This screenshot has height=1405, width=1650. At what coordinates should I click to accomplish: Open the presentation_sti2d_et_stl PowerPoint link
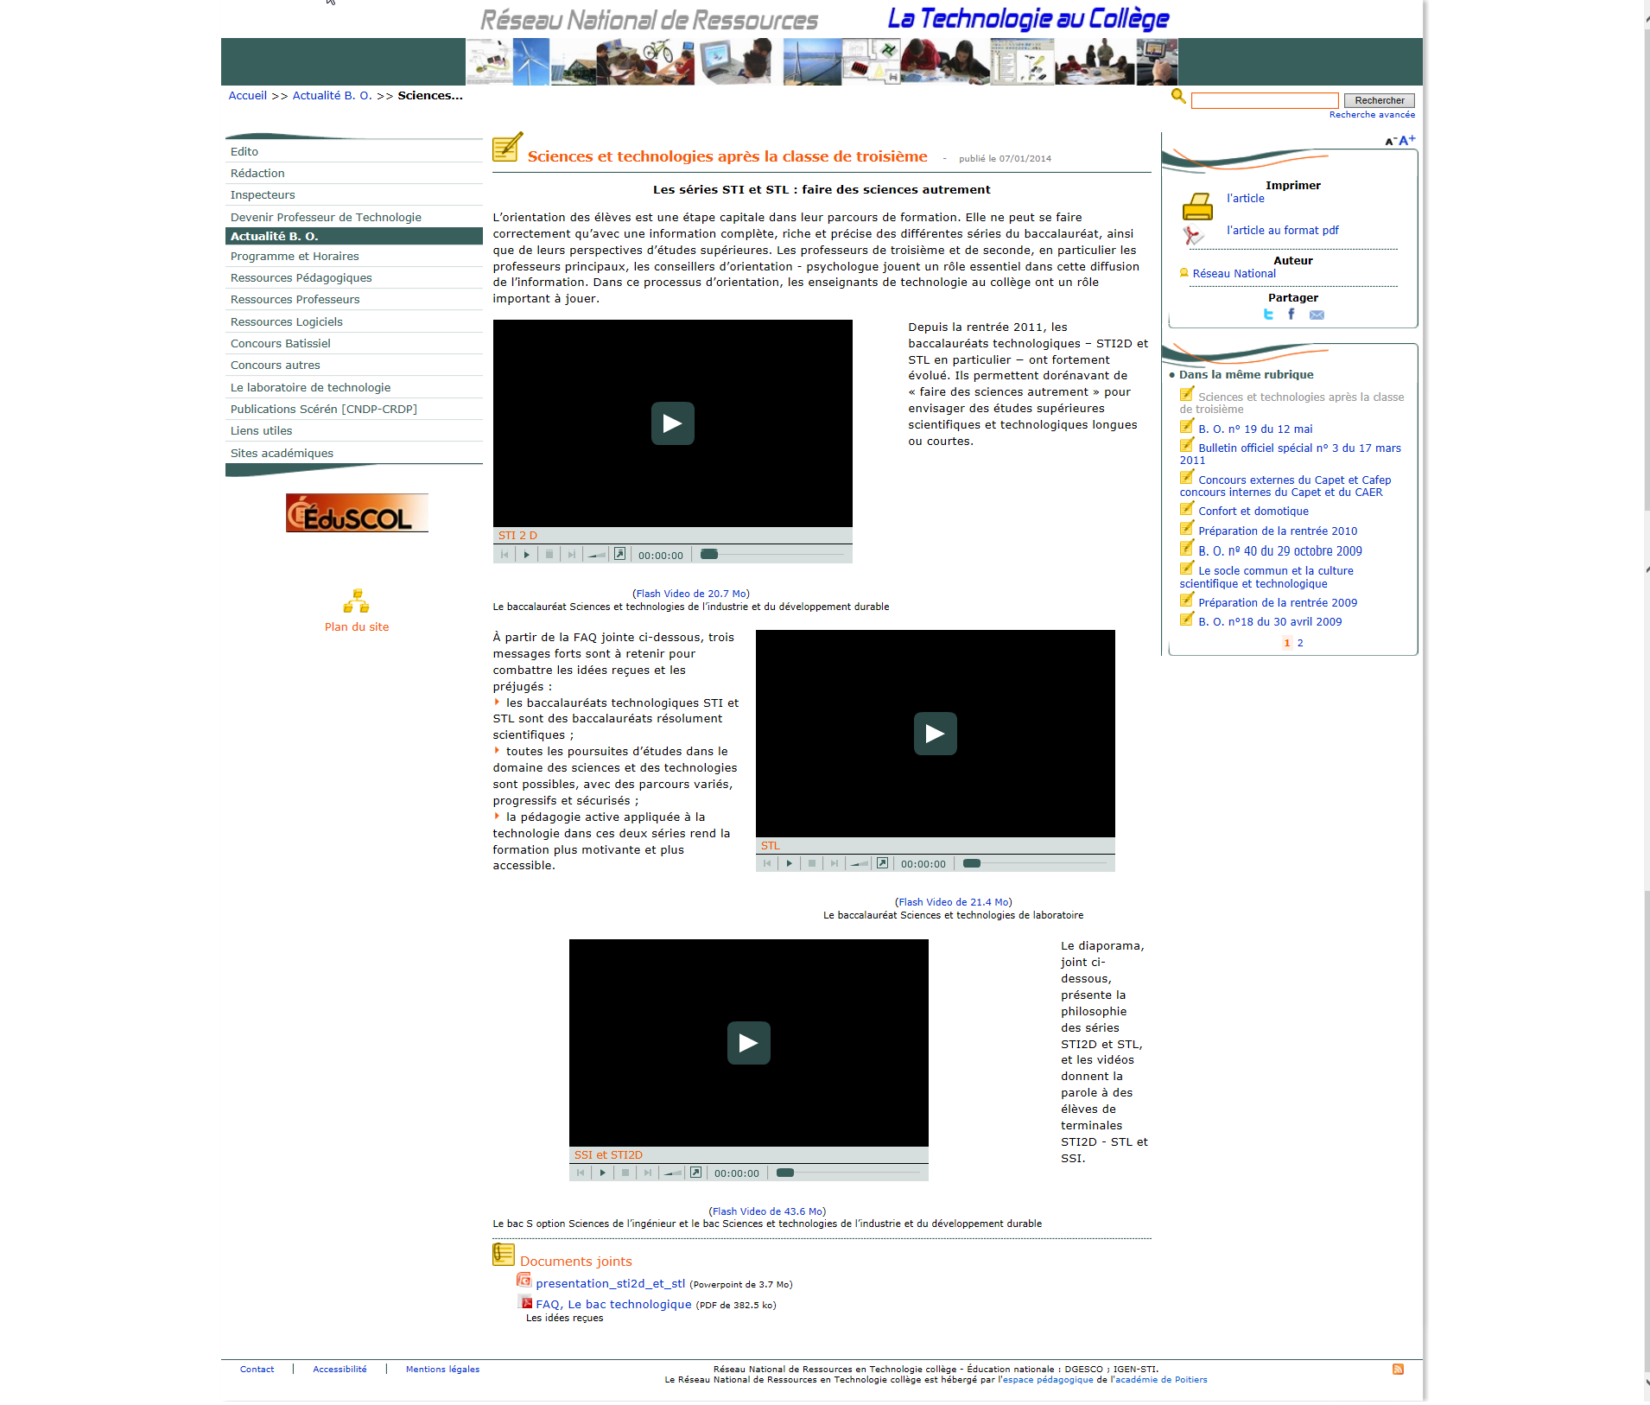(610, 1283)
